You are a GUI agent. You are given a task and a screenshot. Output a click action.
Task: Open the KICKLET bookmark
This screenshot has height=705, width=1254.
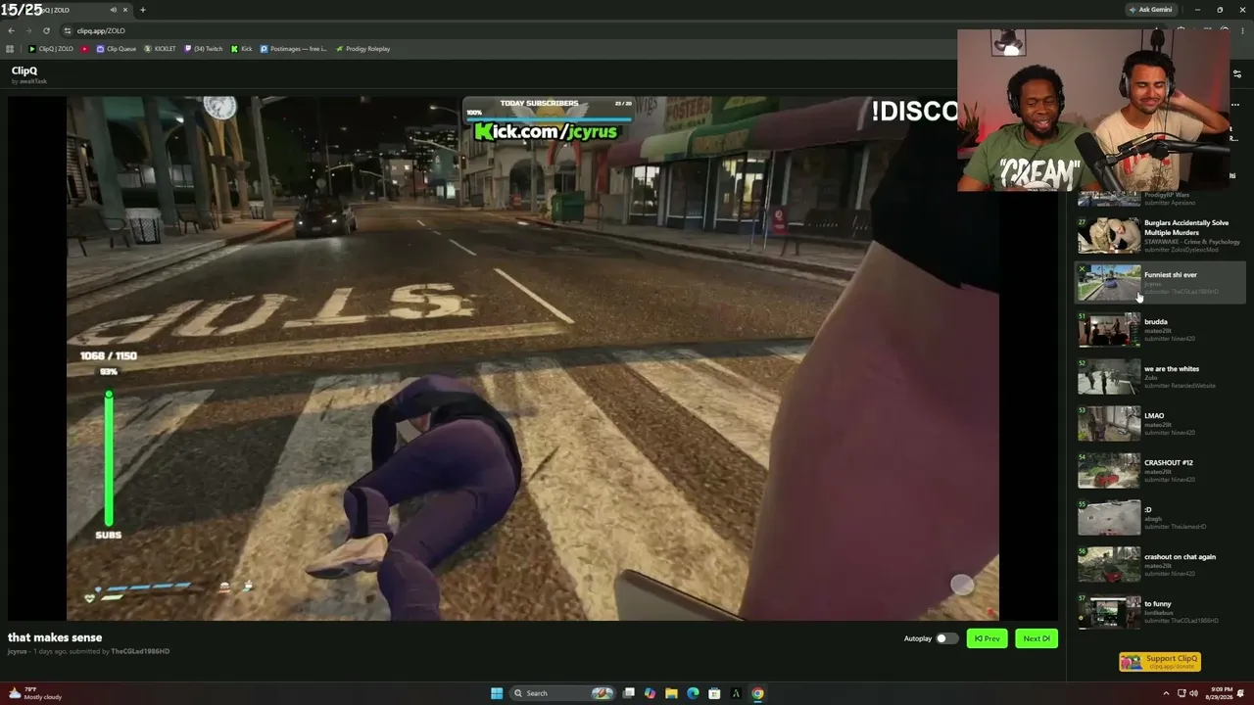point(161,49)
